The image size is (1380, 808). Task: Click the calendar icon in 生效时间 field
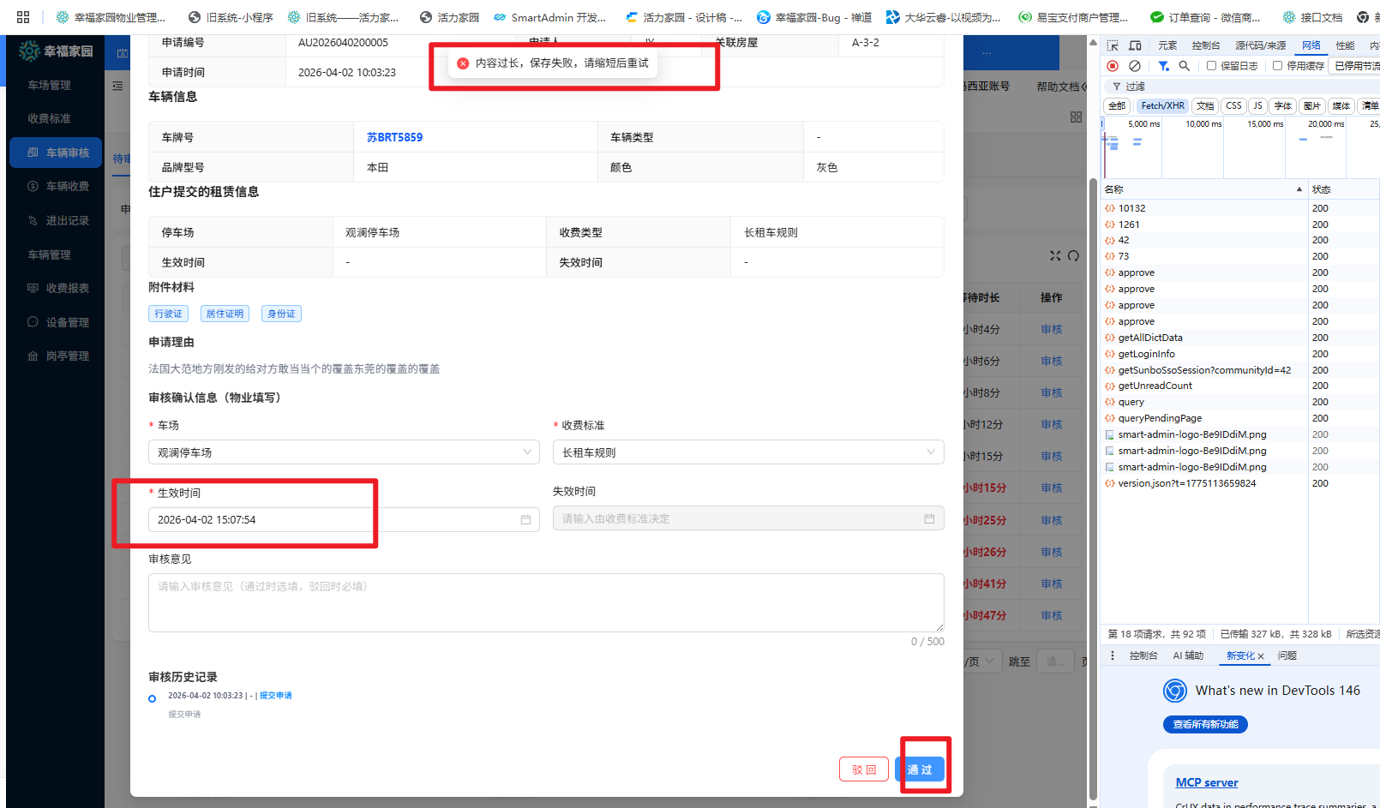click(525, 520)
